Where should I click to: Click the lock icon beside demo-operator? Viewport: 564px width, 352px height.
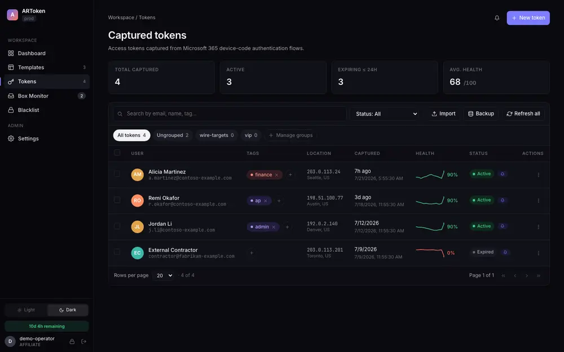click(x=72, y=342)
